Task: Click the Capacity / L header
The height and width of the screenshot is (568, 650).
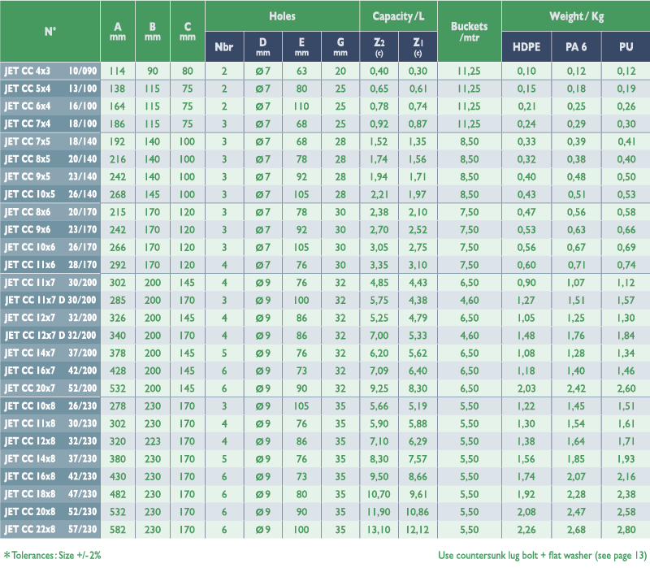Action: click(x=398, y=15)
